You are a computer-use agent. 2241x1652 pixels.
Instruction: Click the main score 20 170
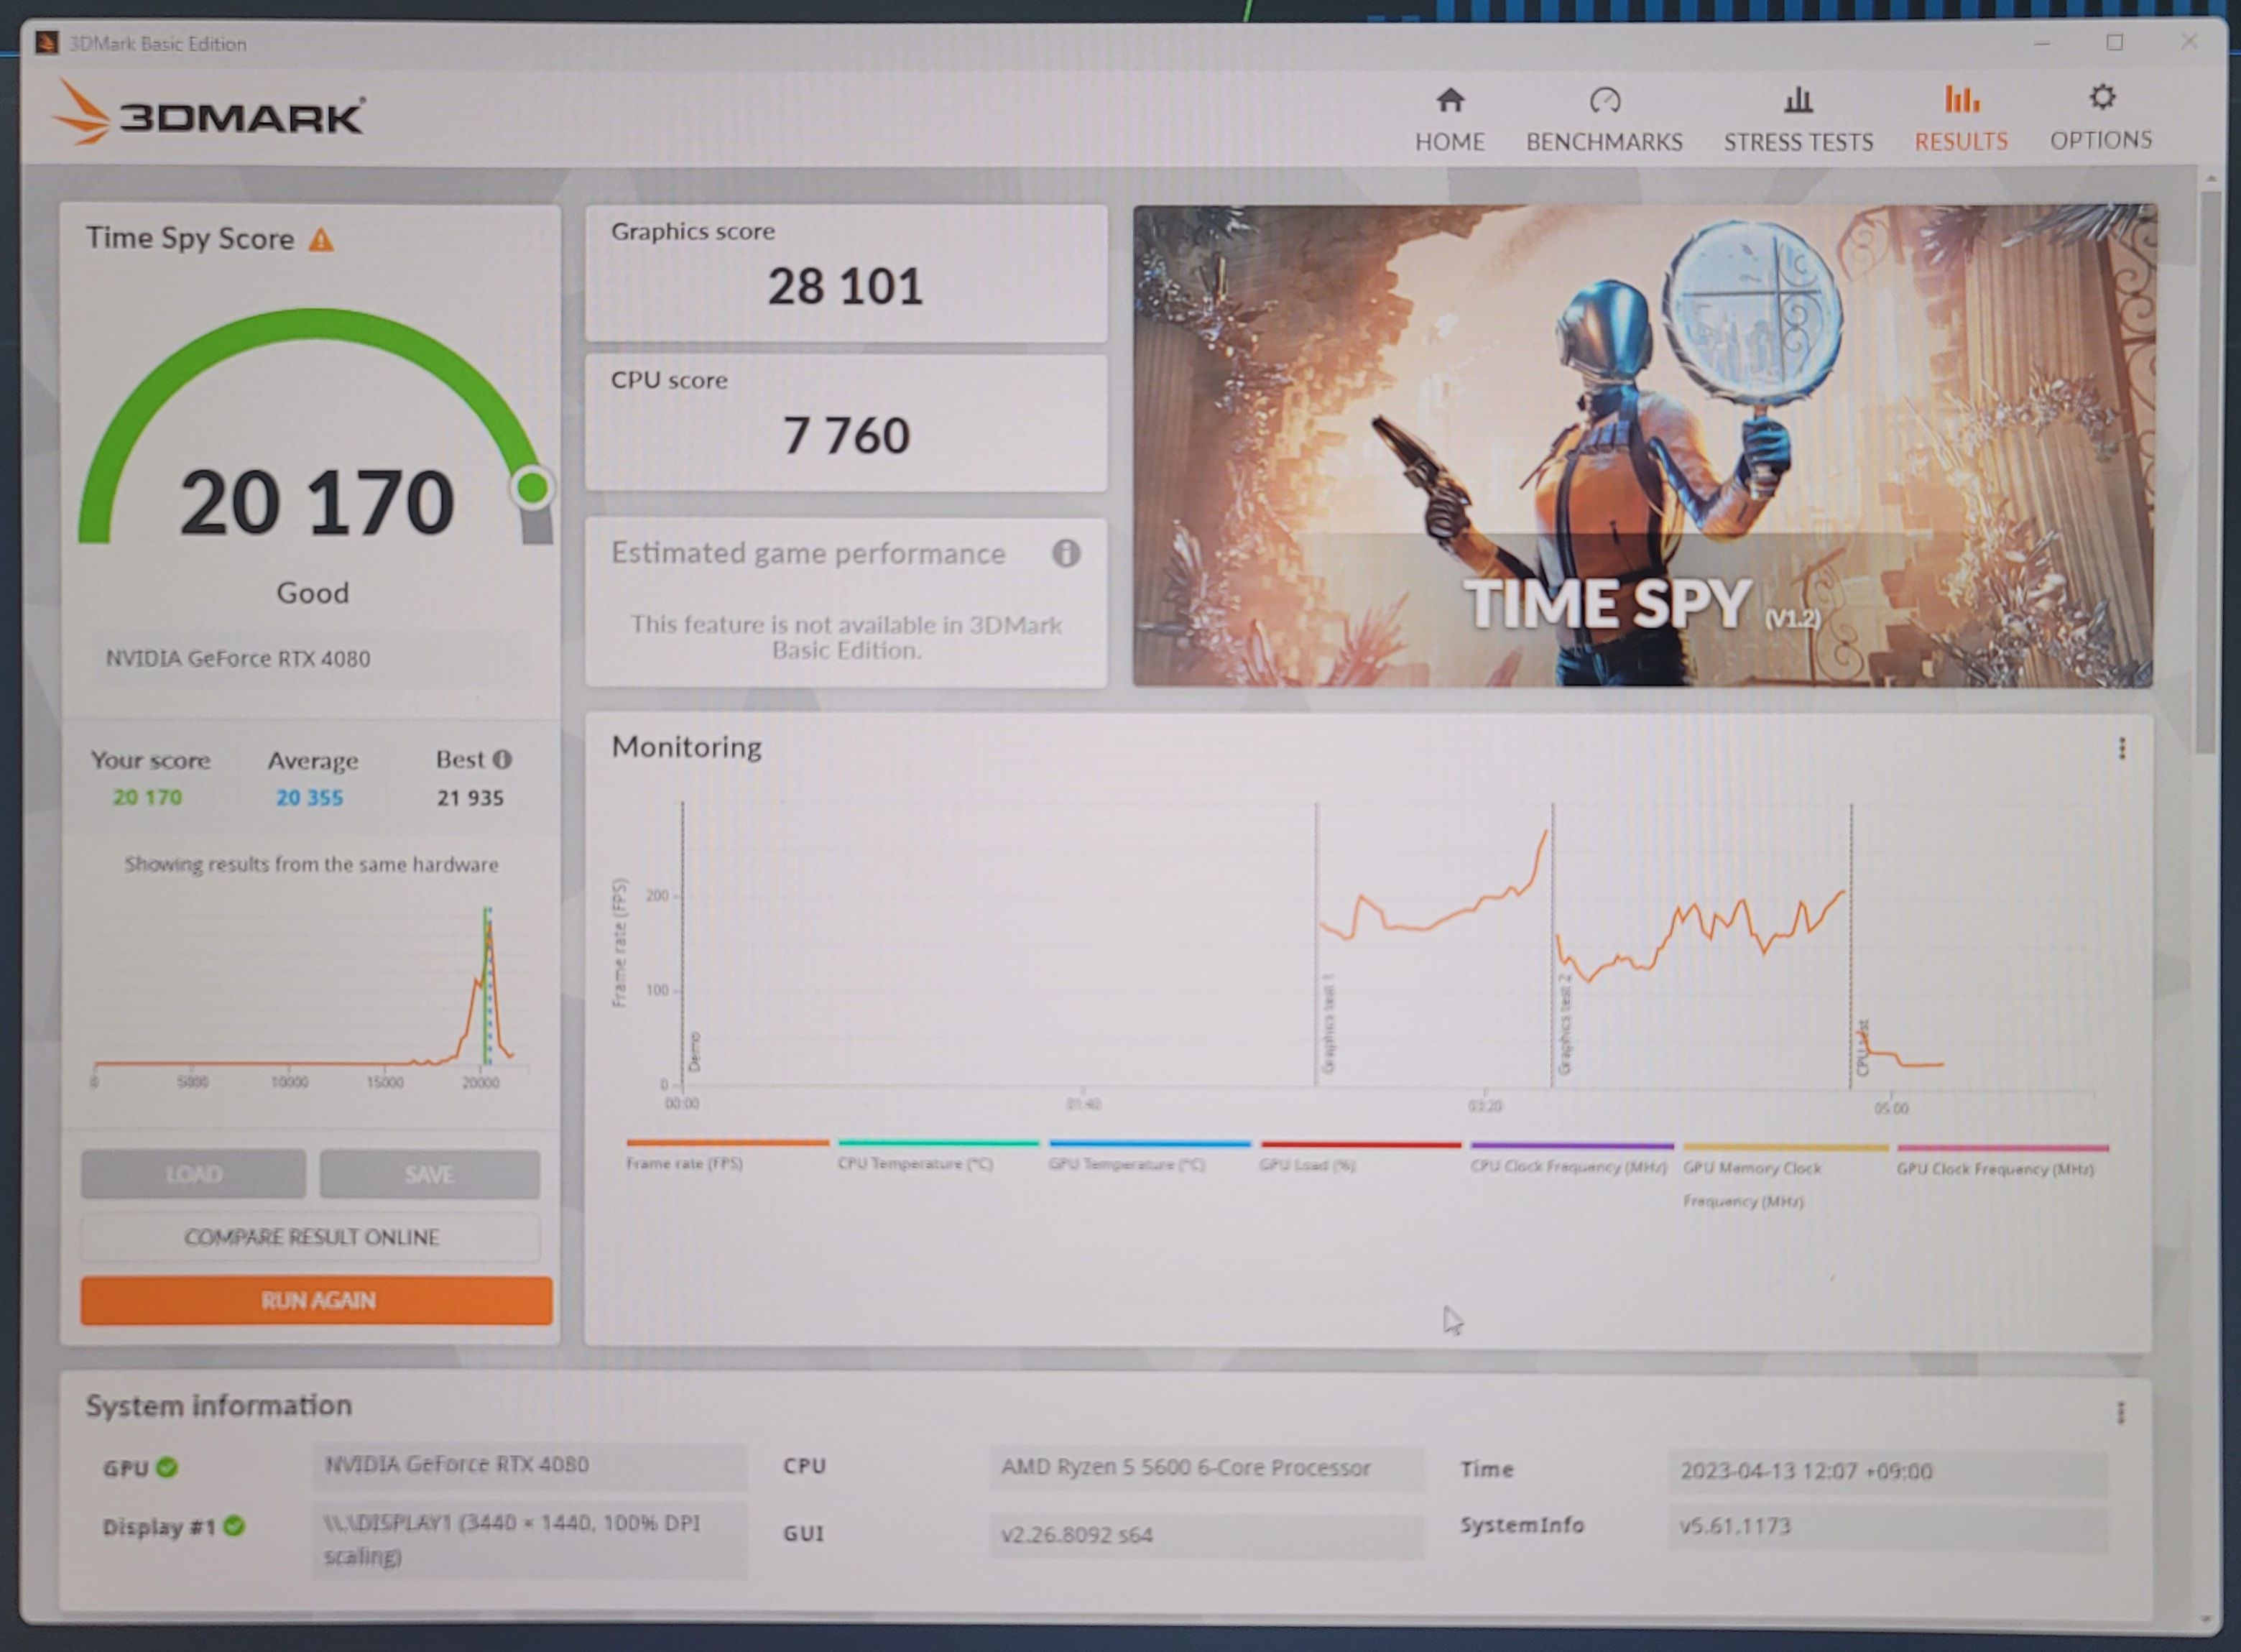[x=317, y=502]
